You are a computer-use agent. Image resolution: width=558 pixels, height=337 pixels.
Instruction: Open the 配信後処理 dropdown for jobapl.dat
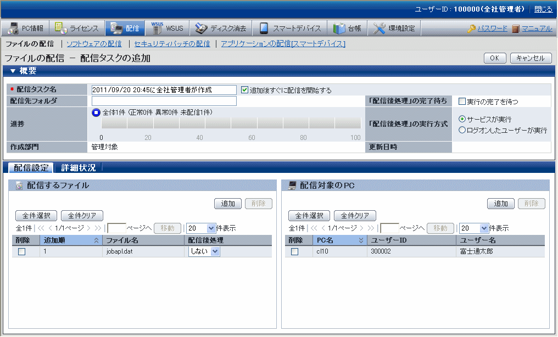(x=204, y=251)
